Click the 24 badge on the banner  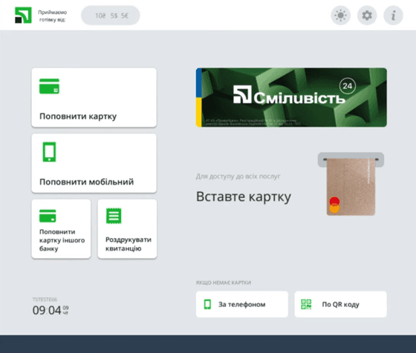(348, 86)
